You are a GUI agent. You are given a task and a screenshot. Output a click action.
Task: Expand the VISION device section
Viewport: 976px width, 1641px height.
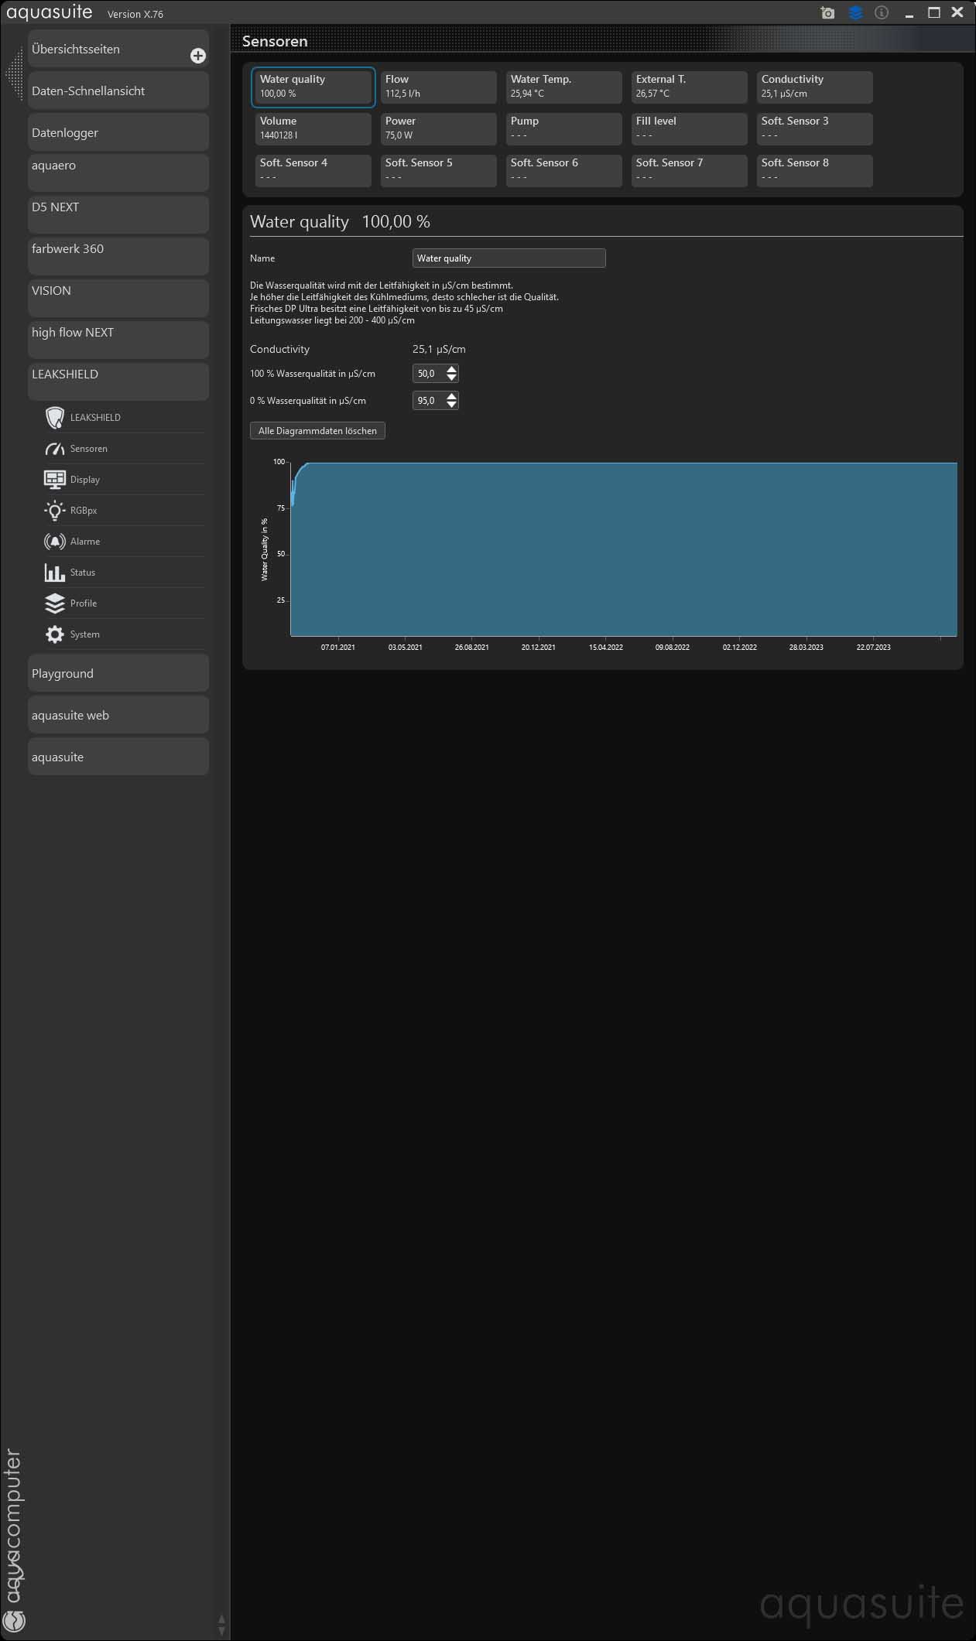click(118, 298)
